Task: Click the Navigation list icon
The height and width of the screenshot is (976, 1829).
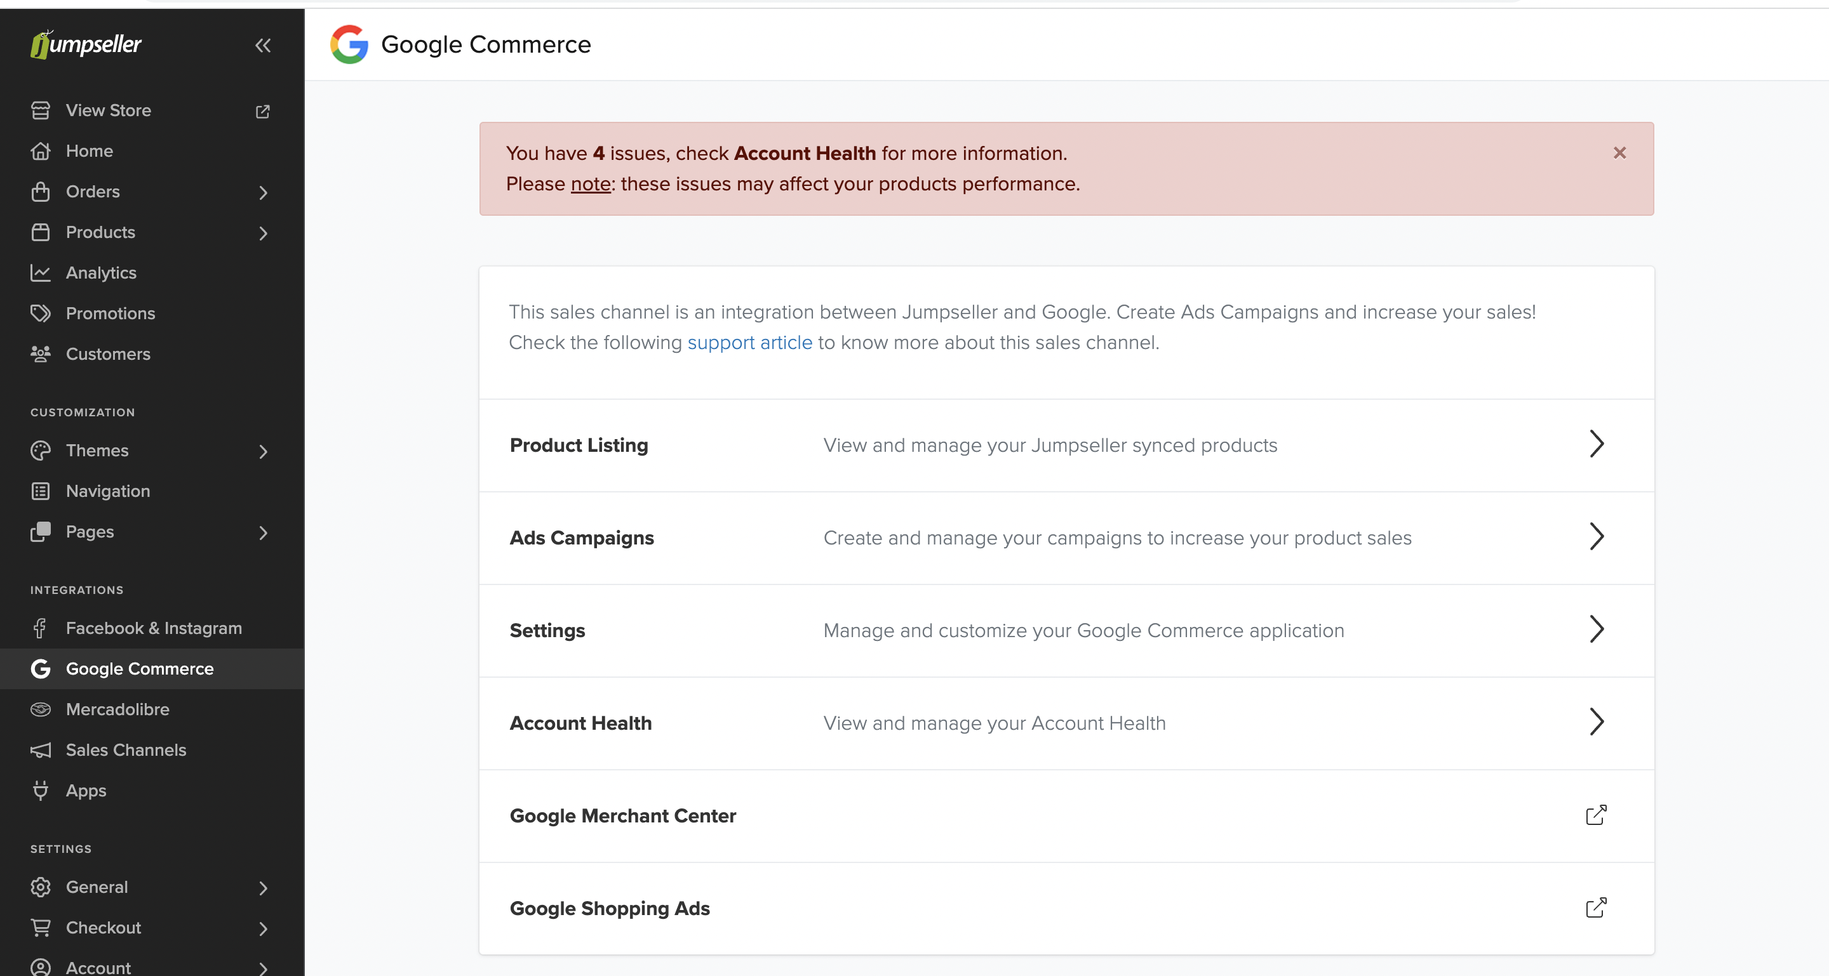Action: click(x=41, y=491)
